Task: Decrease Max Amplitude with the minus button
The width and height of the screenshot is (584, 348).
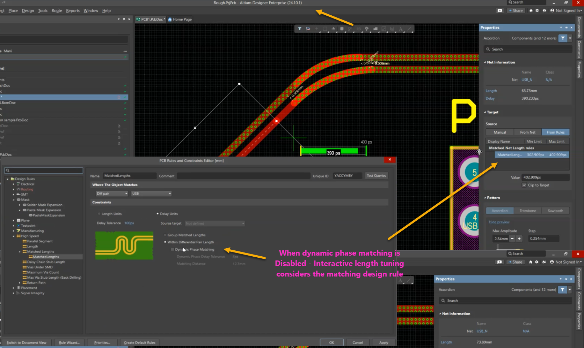Action: [x=512, y=239]
